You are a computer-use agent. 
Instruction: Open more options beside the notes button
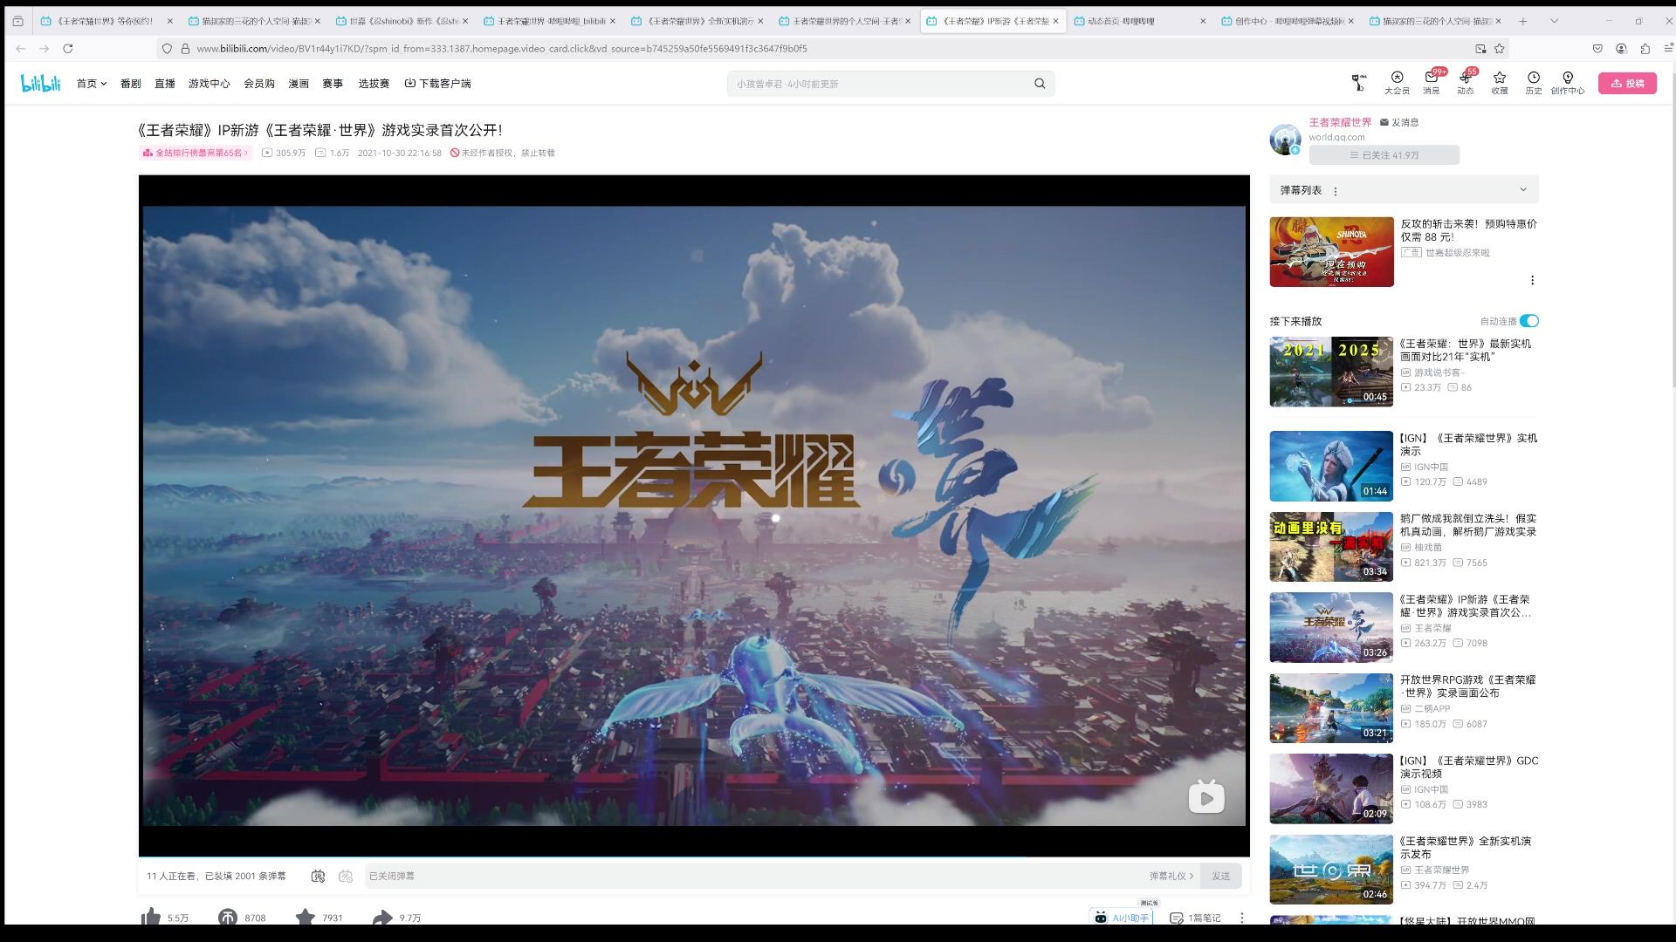[1242, 918]
